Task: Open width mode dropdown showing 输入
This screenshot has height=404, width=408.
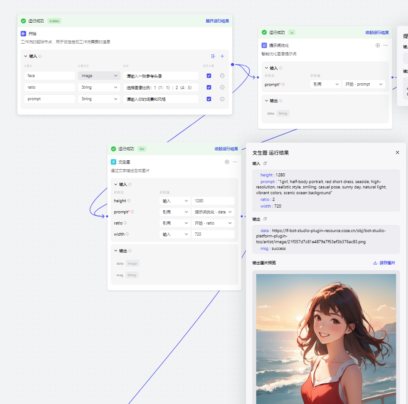Action: click(x=175, y=234)
